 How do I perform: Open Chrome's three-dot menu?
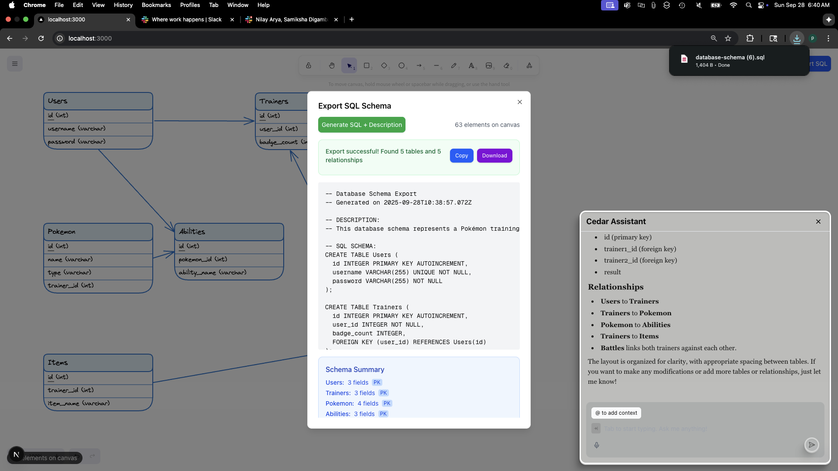tap(828, 38)
